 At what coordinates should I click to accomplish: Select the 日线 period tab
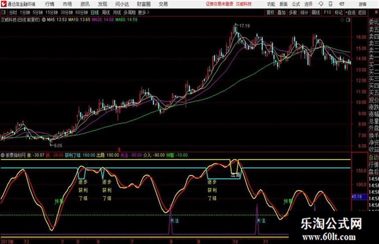[x=95, y=12]
